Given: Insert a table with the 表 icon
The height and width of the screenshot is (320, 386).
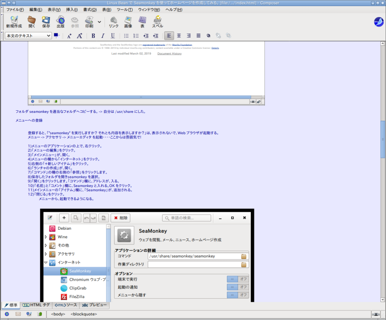Looking at the screenshot, I should click(142, 22).
